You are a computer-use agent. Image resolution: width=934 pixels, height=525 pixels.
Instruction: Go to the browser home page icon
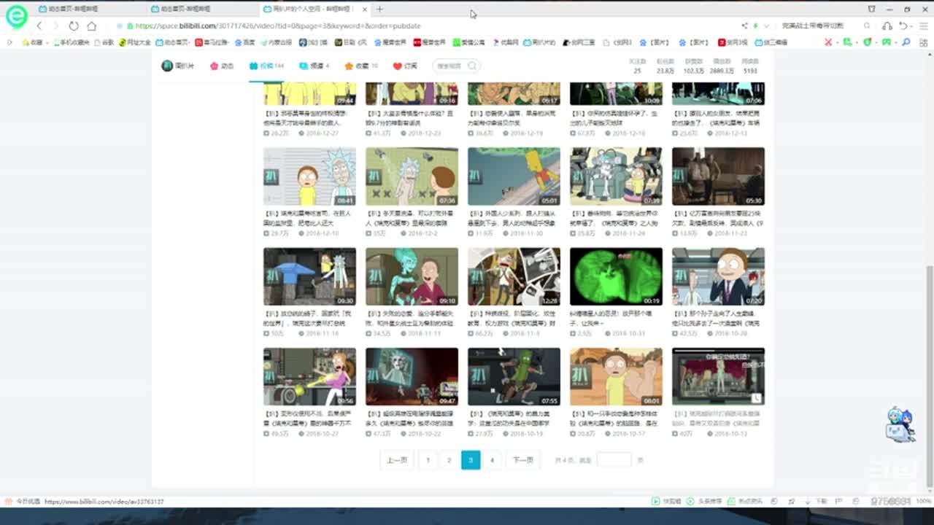point(91,26)
